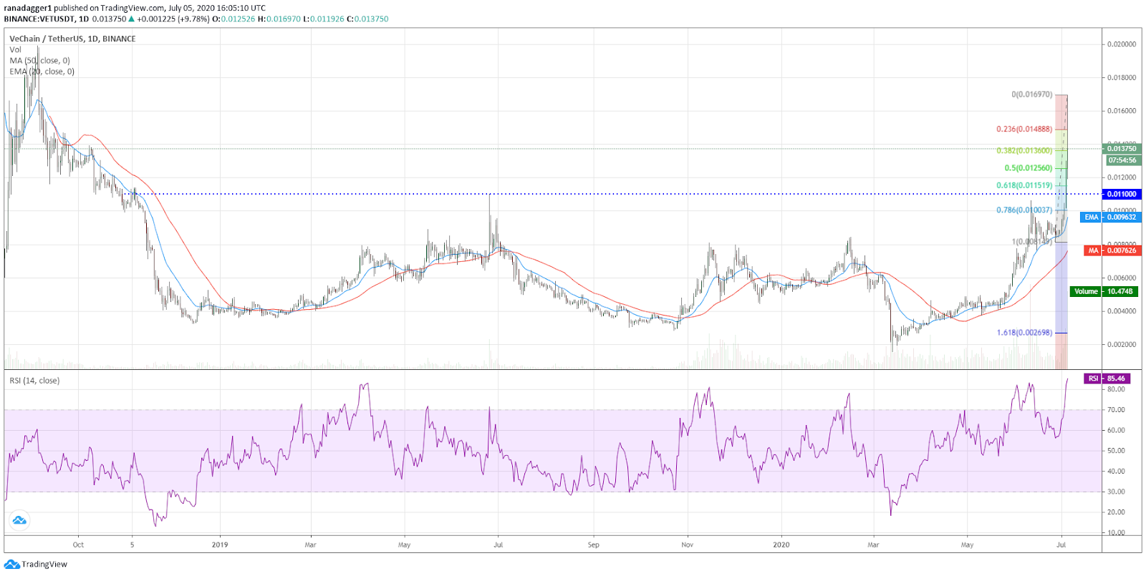The width and height of the screenshot is (1146, 576).
Task: Select the H:0.016970 high value in header
Action: tap(279, 19)
